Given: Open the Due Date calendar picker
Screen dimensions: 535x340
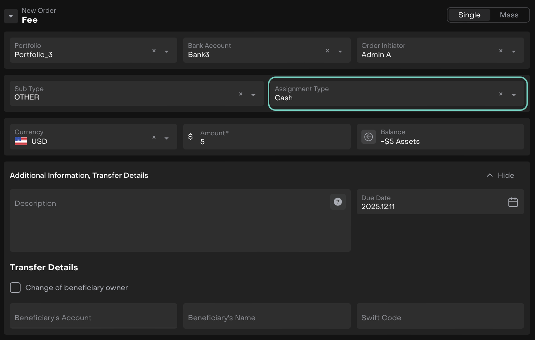Looking at the screenshot, I should click(513, 202).
